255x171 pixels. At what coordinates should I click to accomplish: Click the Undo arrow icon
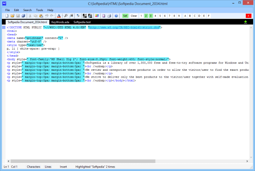[46, 16]
